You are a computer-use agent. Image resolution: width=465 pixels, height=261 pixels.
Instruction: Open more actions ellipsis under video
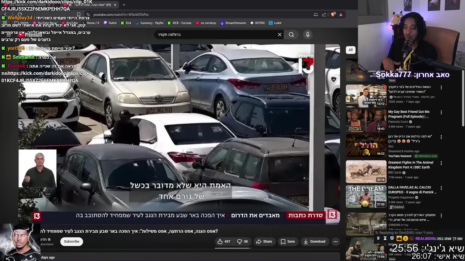tap(336, 241)
